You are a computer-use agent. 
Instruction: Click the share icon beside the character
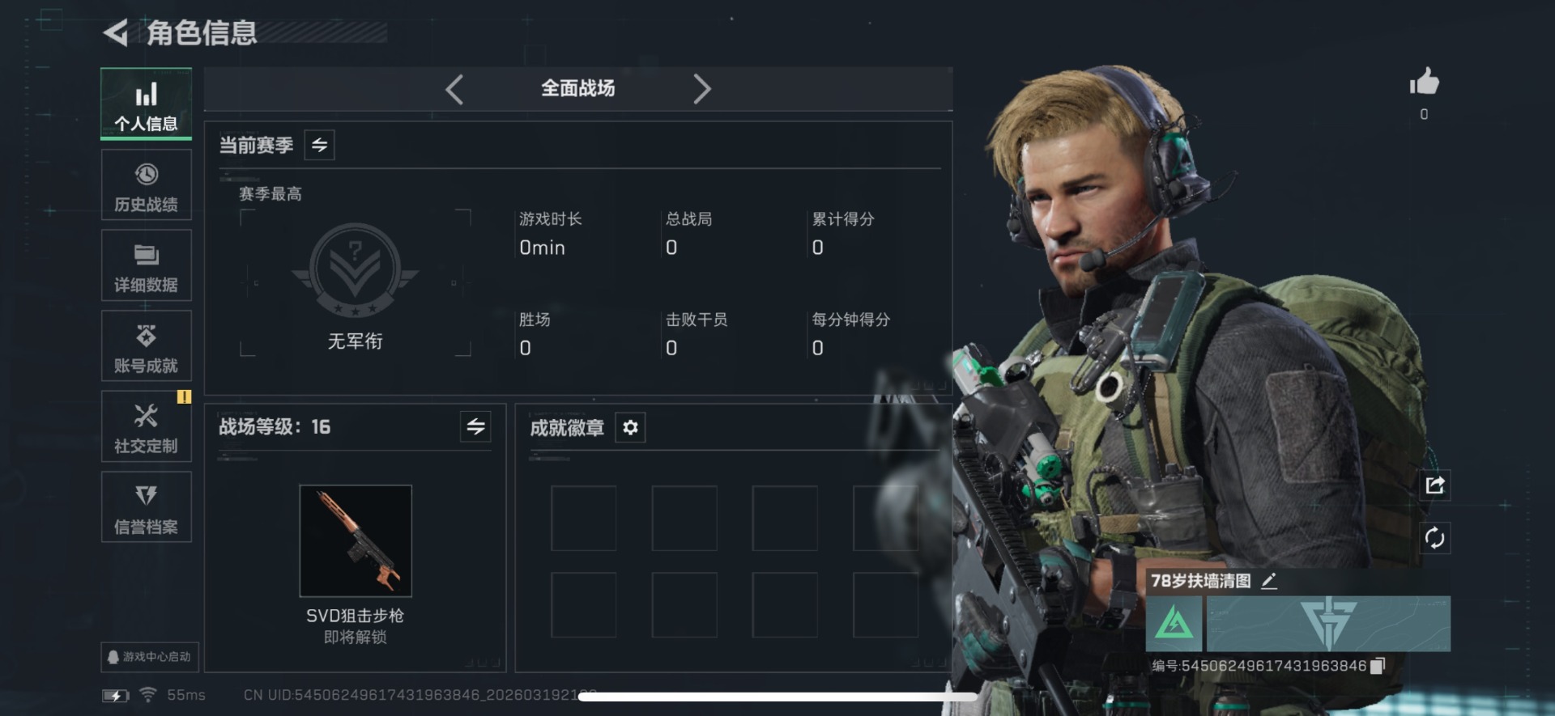pos(1434,485)
